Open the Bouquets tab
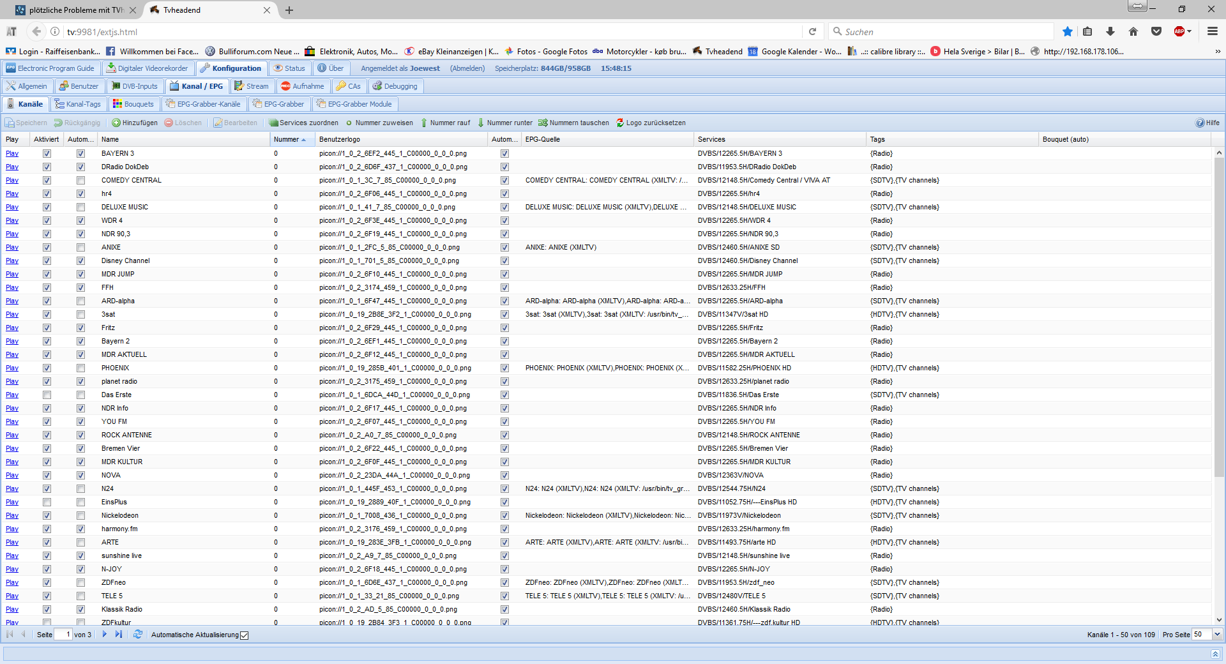 (x=133, y=104)
